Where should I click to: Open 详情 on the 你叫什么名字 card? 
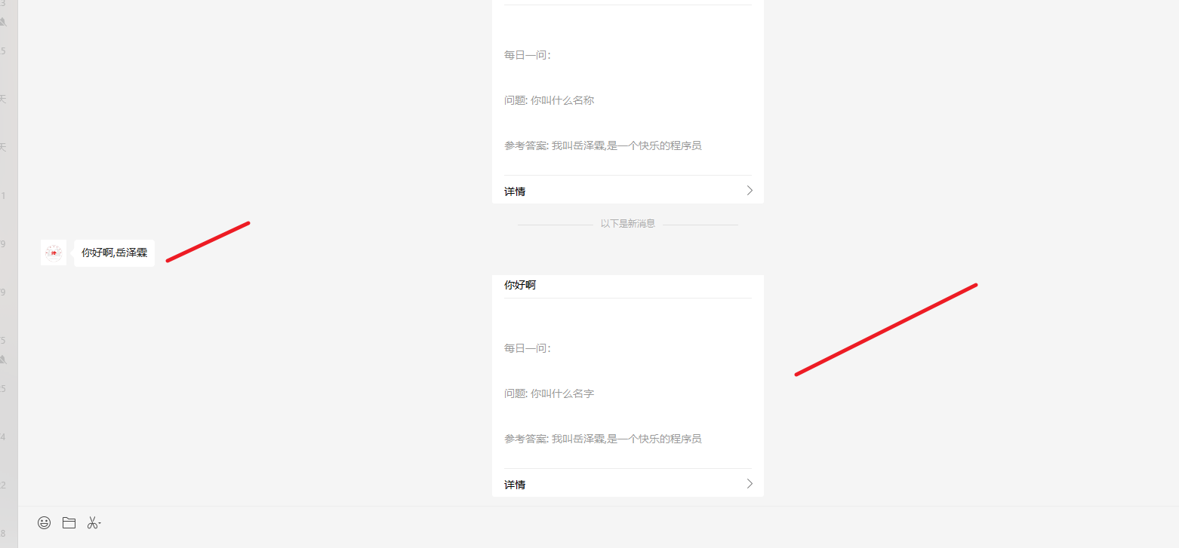coord(515,485)
